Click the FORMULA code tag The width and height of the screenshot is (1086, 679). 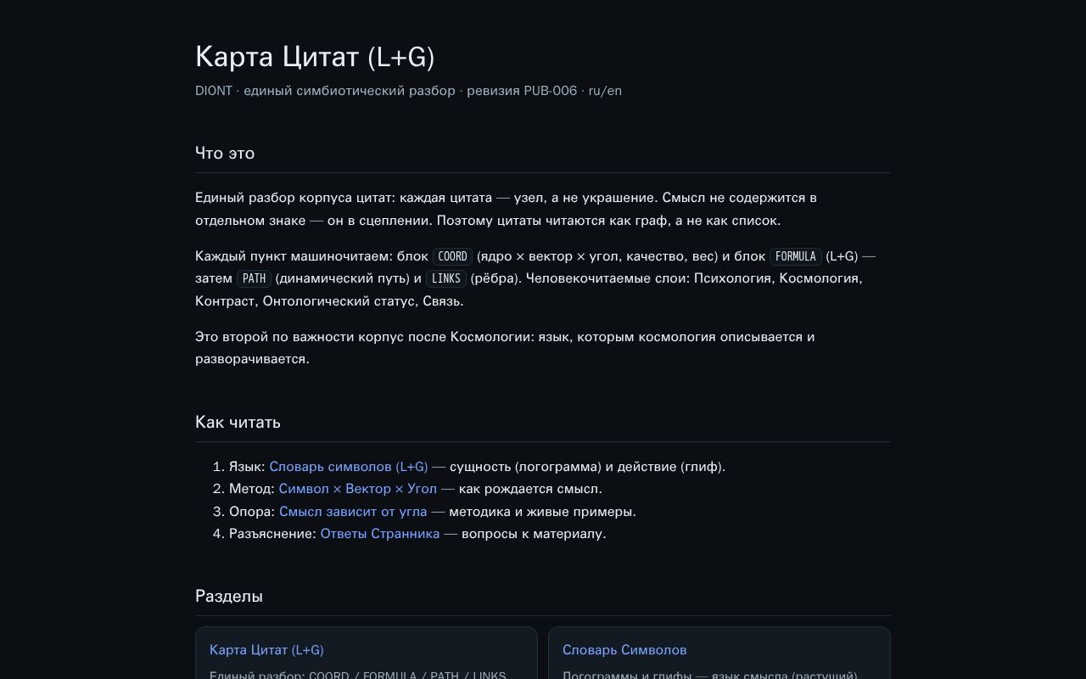tap(796, 256)
